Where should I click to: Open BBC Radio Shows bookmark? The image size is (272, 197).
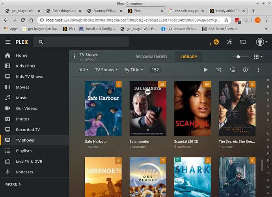pyautogui.click(x=220, y=29)
